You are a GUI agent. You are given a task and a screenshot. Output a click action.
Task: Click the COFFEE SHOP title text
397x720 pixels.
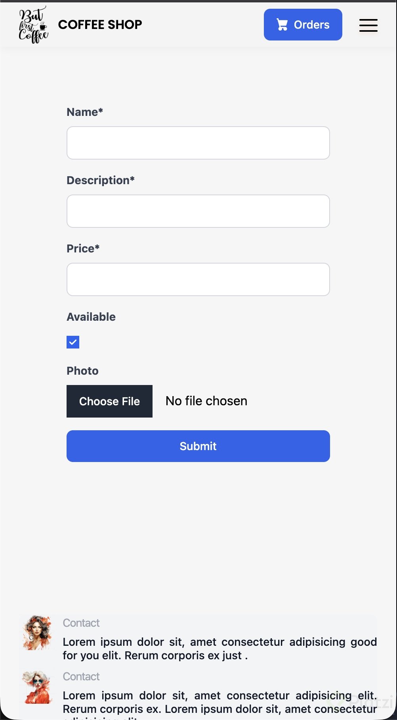(x=100, y=25)
